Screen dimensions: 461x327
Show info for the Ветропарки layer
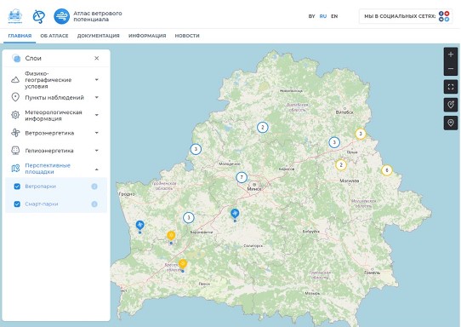94,186
